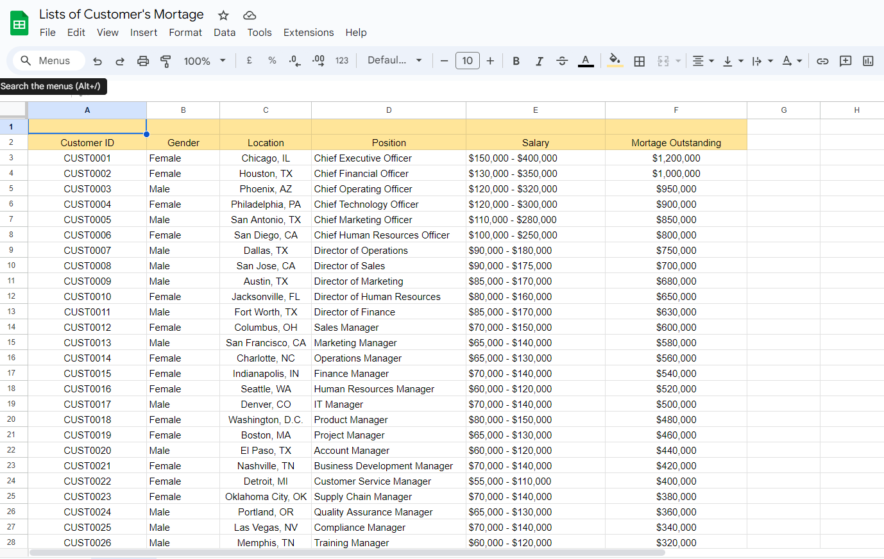
Task: Click the horizontal scrollbar
Action: pos(347,553)
